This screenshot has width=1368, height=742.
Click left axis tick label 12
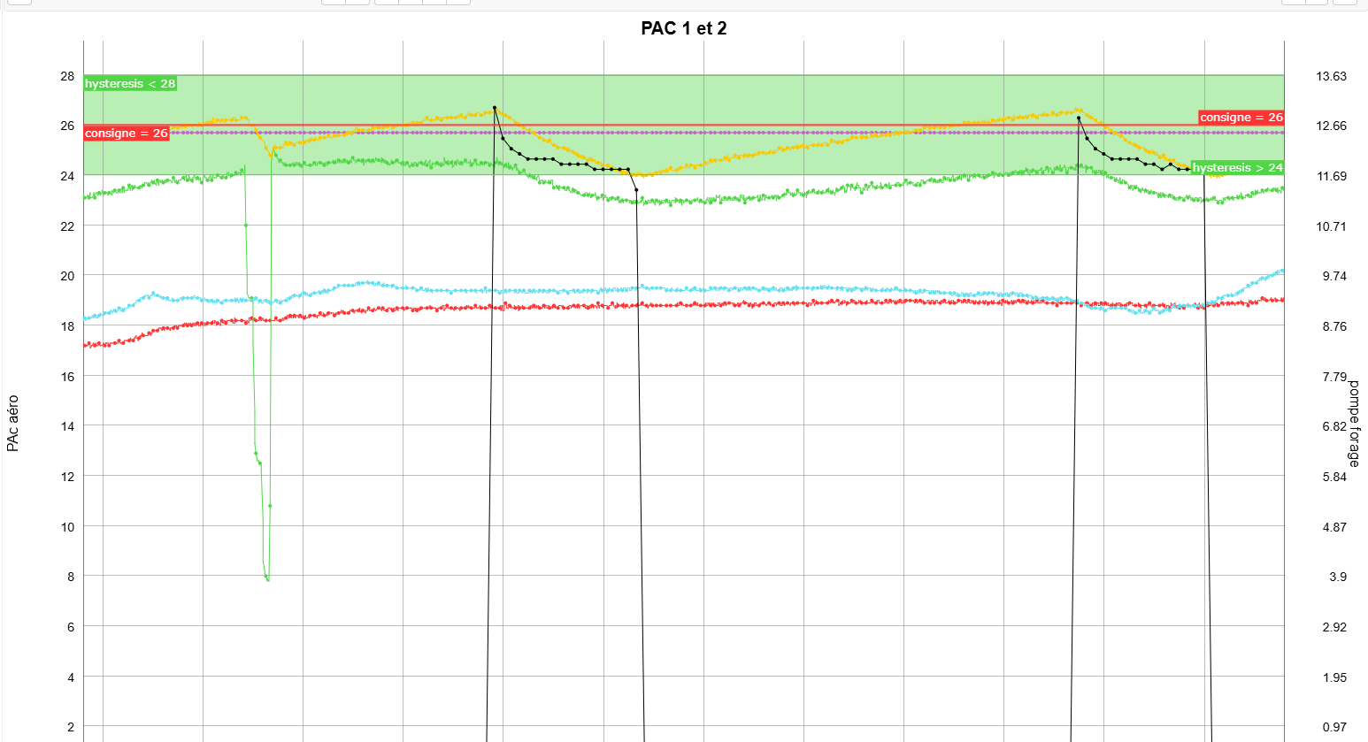coord(67,477)
